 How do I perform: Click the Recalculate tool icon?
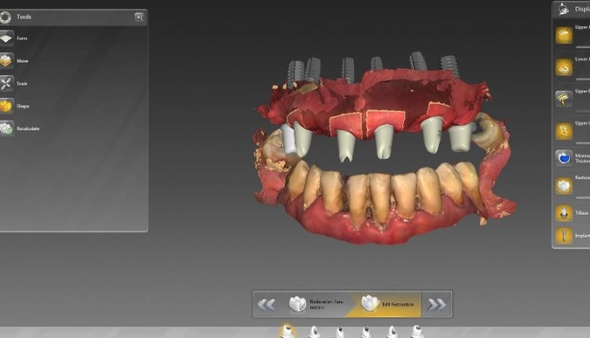(x=8, y=128)
